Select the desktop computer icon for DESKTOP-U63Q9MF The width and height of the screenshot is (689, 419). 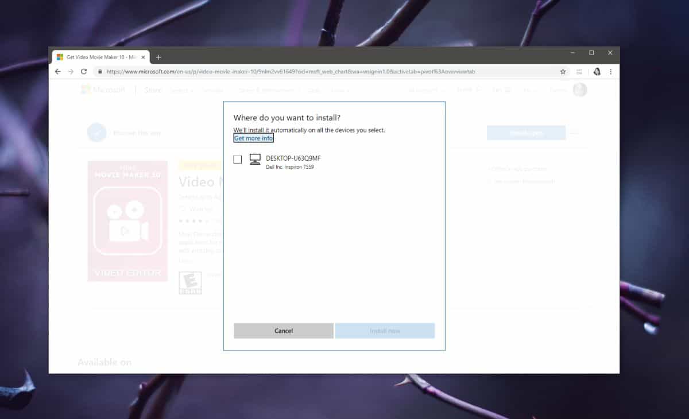click(256, 160)
